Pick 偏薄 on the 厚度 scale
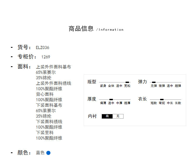The height and width of the screenshot is (156, 195). pyautogui.click(x=103, y=103)
